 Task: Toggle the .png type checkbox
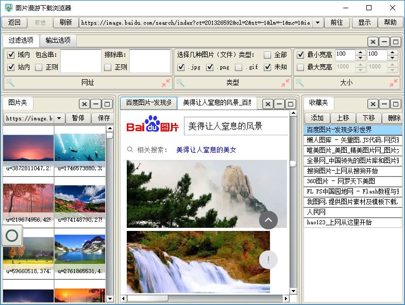point(210,67)
